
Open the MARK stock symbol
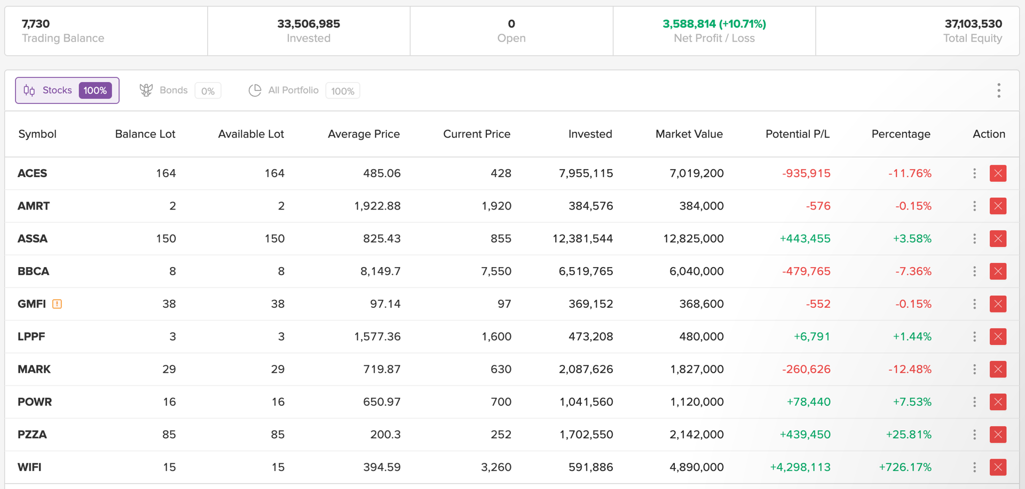pos(34,369)
